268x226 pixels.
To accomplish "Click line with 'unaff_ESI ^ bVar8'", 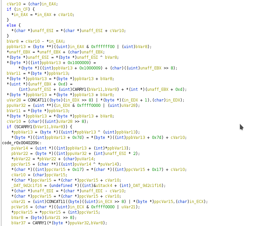I will click(x=63, y=57).
